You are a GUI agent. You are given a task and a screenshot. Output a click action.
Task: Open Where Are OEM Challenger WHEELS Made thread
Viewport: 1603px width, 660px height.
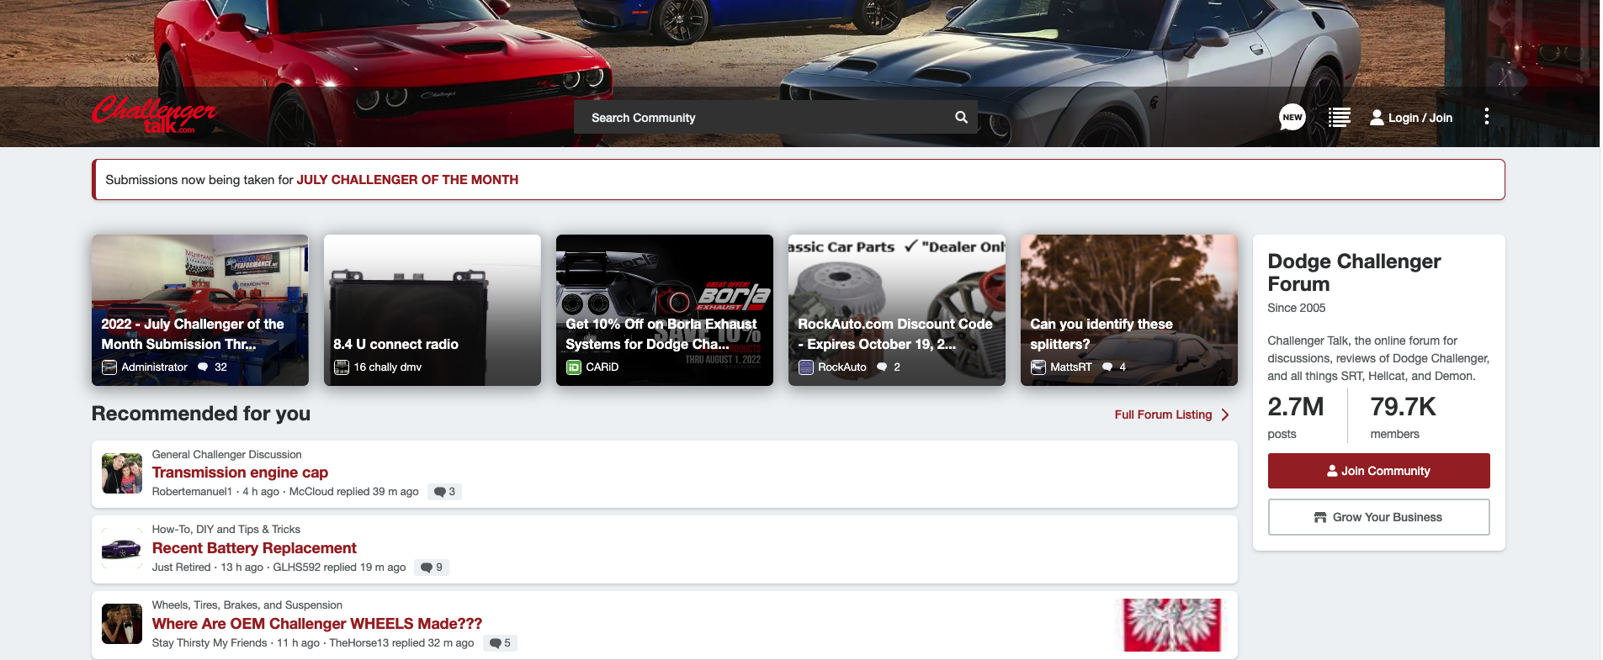tap(316, 624)
